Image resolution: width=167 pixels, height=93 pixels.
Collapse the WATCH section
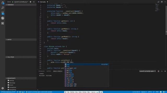21,40
